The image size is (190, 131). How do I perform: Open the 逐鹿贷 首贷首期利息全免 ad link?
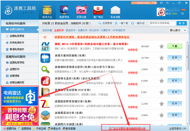(x=127, y=128)
